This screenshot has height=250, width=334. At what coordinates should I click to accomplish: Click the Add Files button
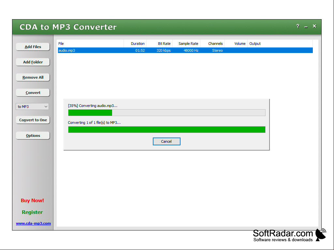coord(33,47)
